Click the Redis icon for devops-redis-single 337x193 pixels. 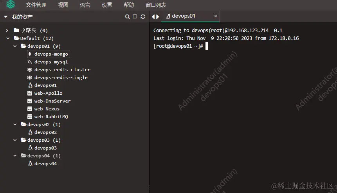[x=30, y=78]
